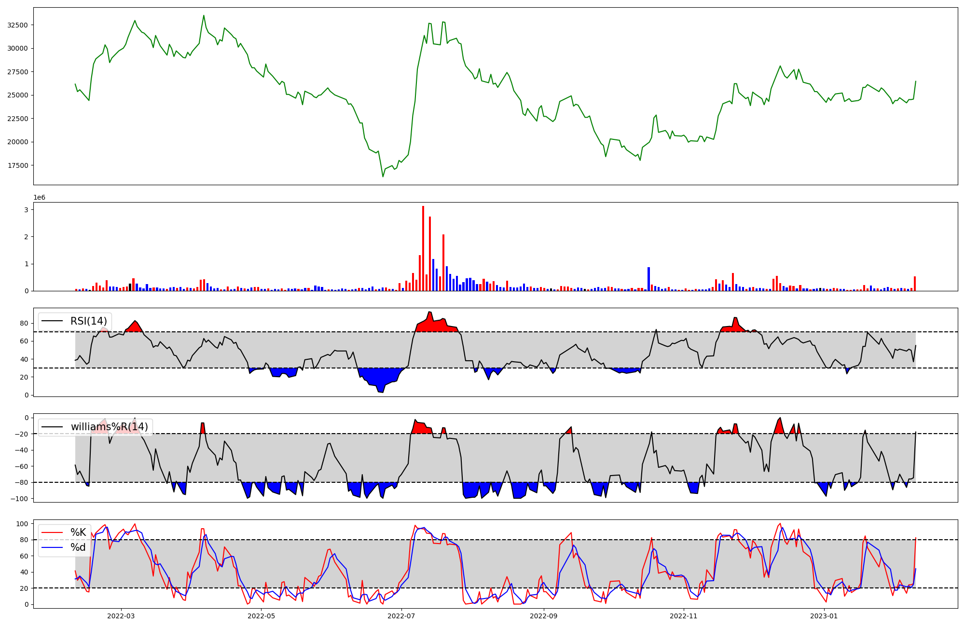The height and width of the screenshot is (627, 965).
Task: Click the 2022-07 x-axis date label
Action: 401,616
